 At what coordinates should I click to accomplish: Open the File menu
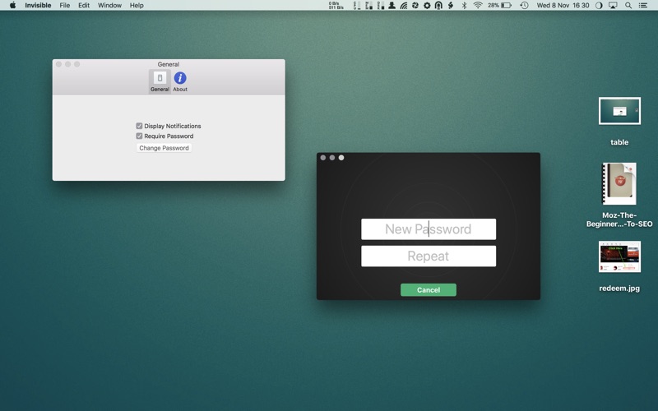coord(64,6)
